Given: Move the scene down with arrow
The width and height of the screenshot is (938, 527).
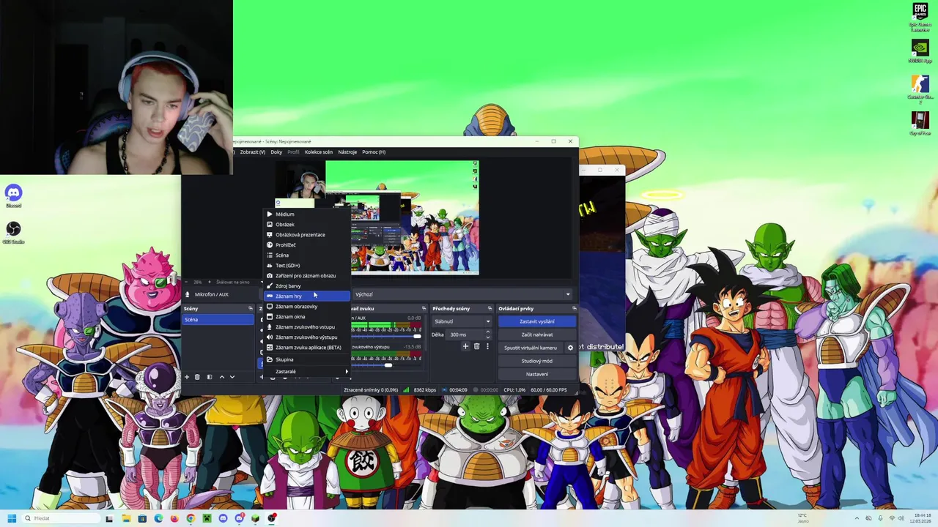Looking at the screenshot, I should (x=232, y=377).
